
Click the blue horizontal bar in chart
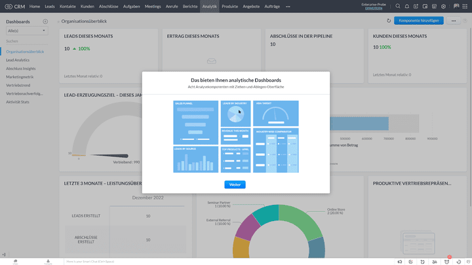[x=359, y=124]
